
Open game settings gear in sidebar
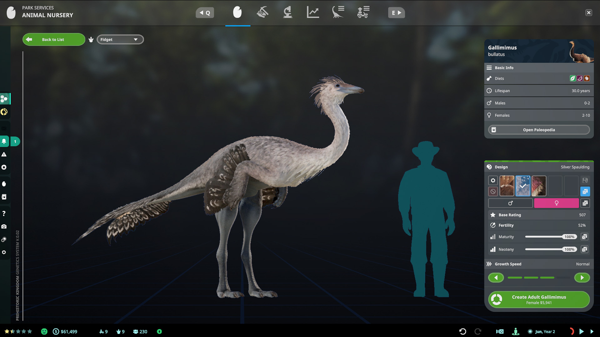pos(4,252)
